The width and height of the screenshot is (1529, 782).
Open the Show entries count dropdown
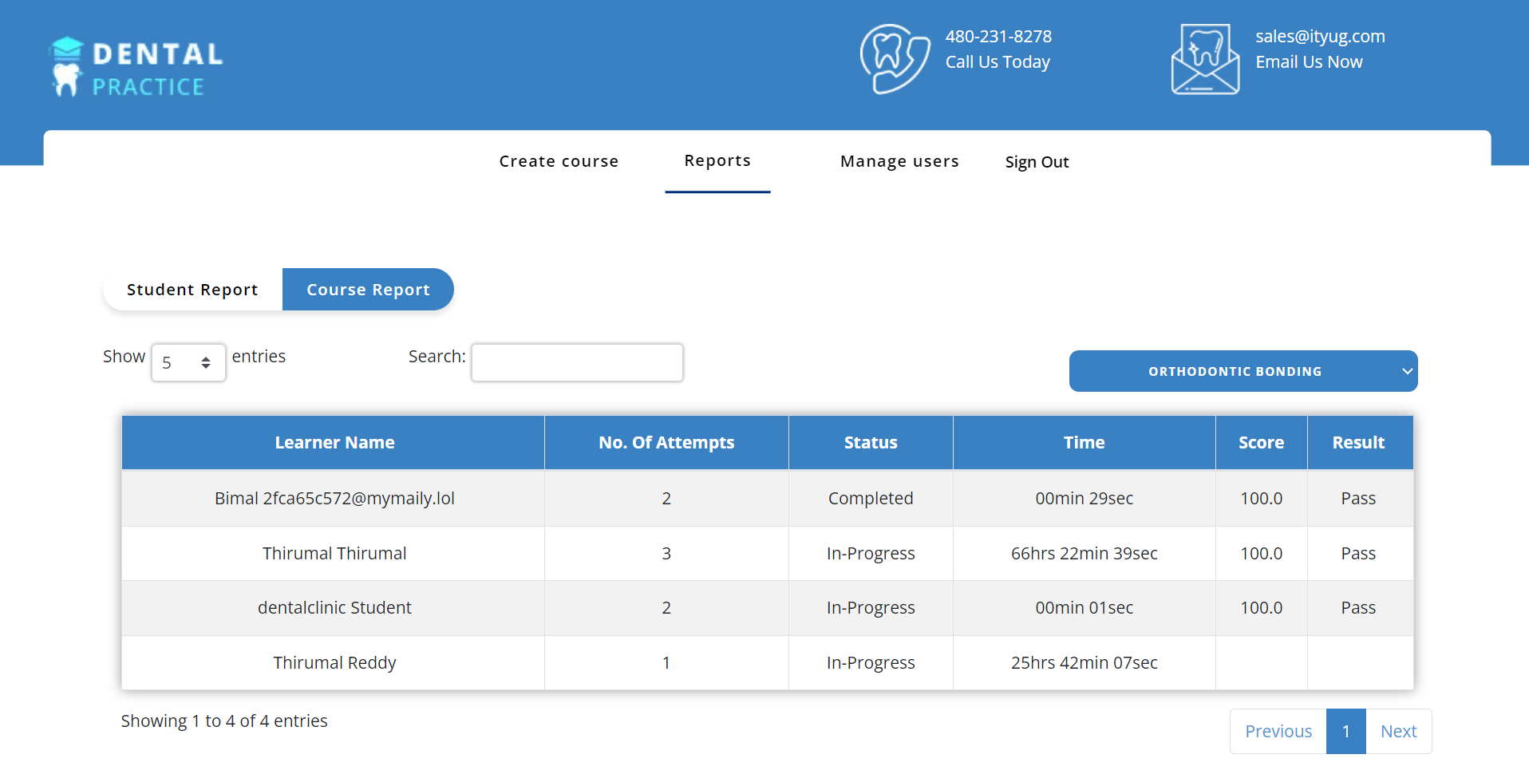(188, 362)
